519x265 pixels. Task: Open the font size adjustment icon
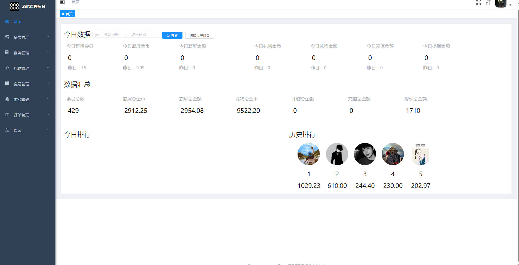488,3
